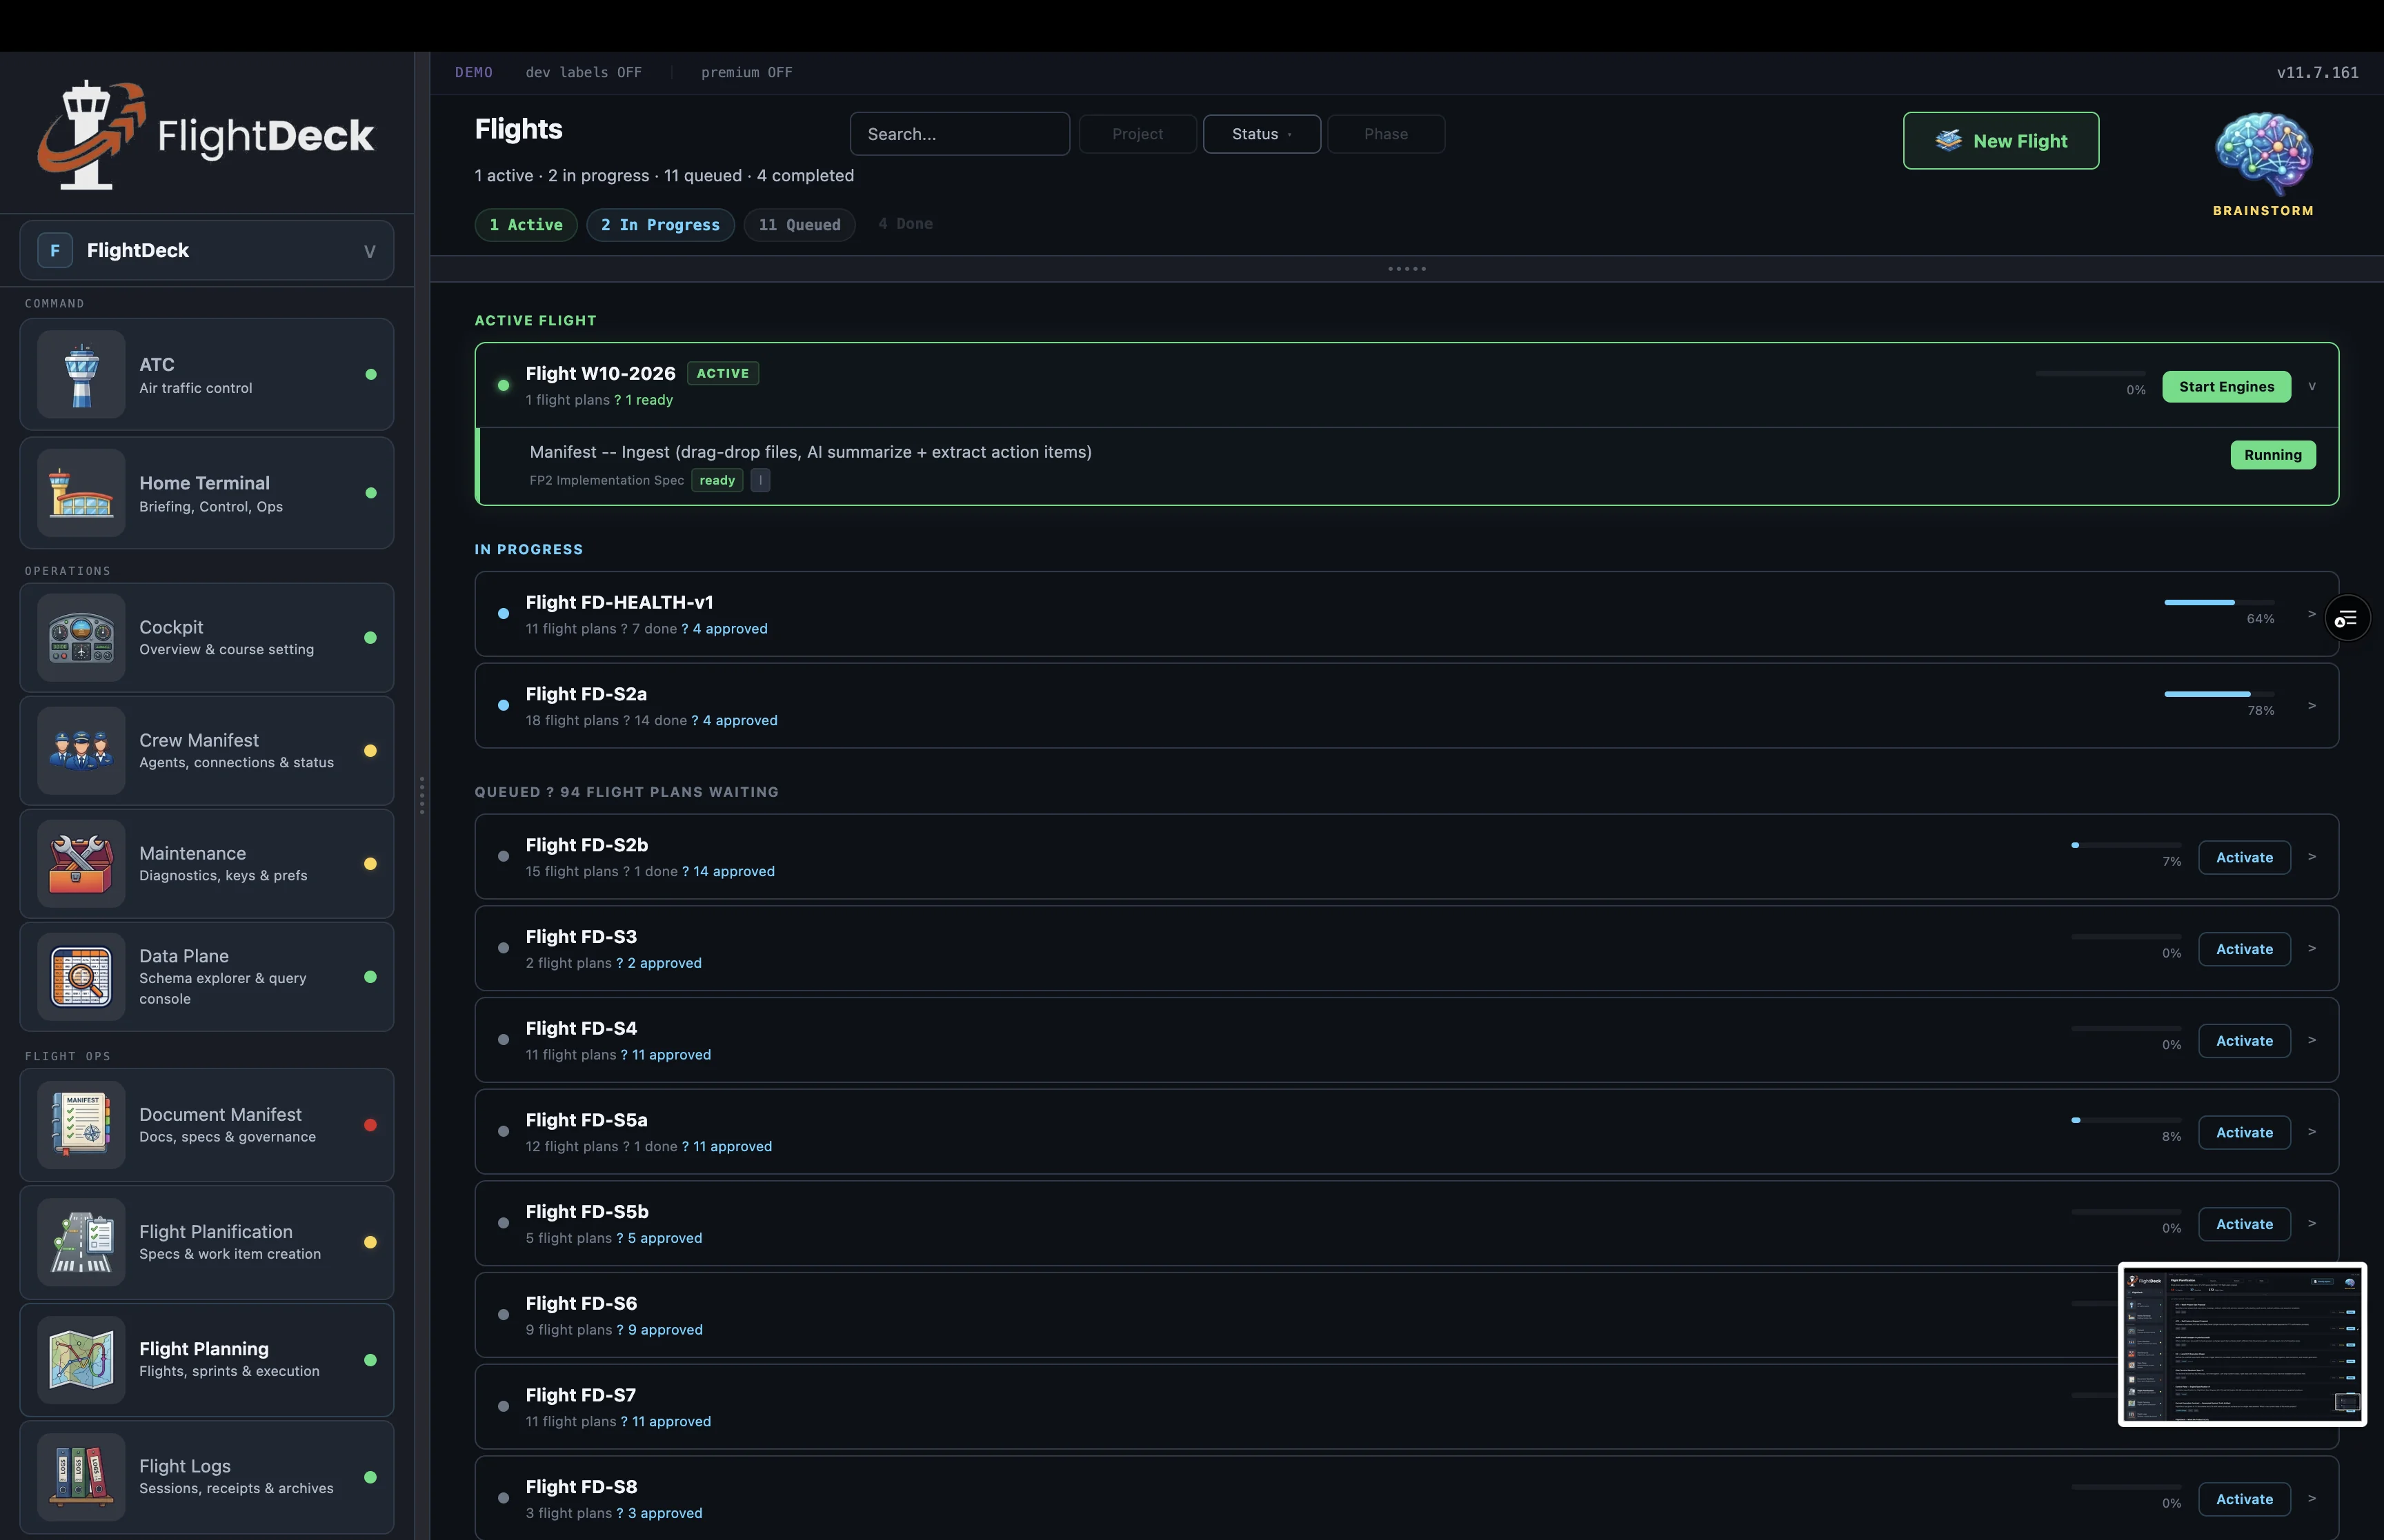The height and width of the screenshot is (1540, 2384).
Task: Select the Crew Manifest pilots icon
Action: 81,751
